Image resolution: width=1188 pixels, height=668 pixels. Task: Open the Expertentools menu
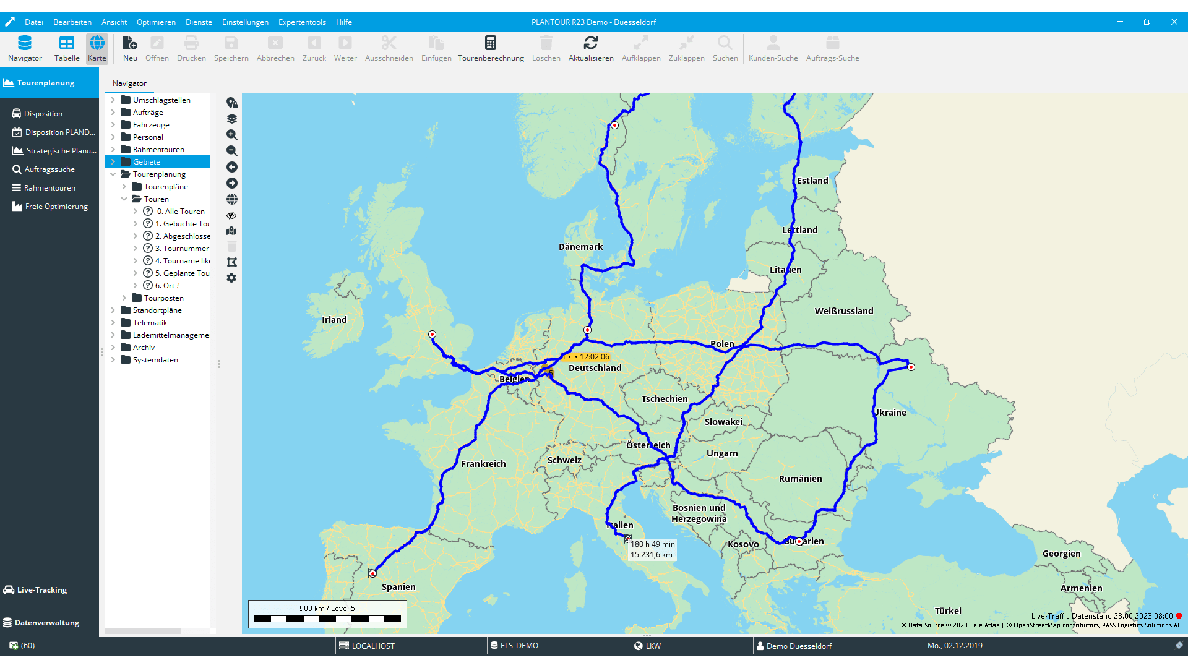click(302, 22)
